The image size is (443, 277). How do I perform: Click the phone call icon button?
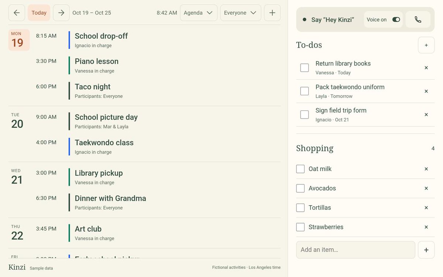pos(418,20)
